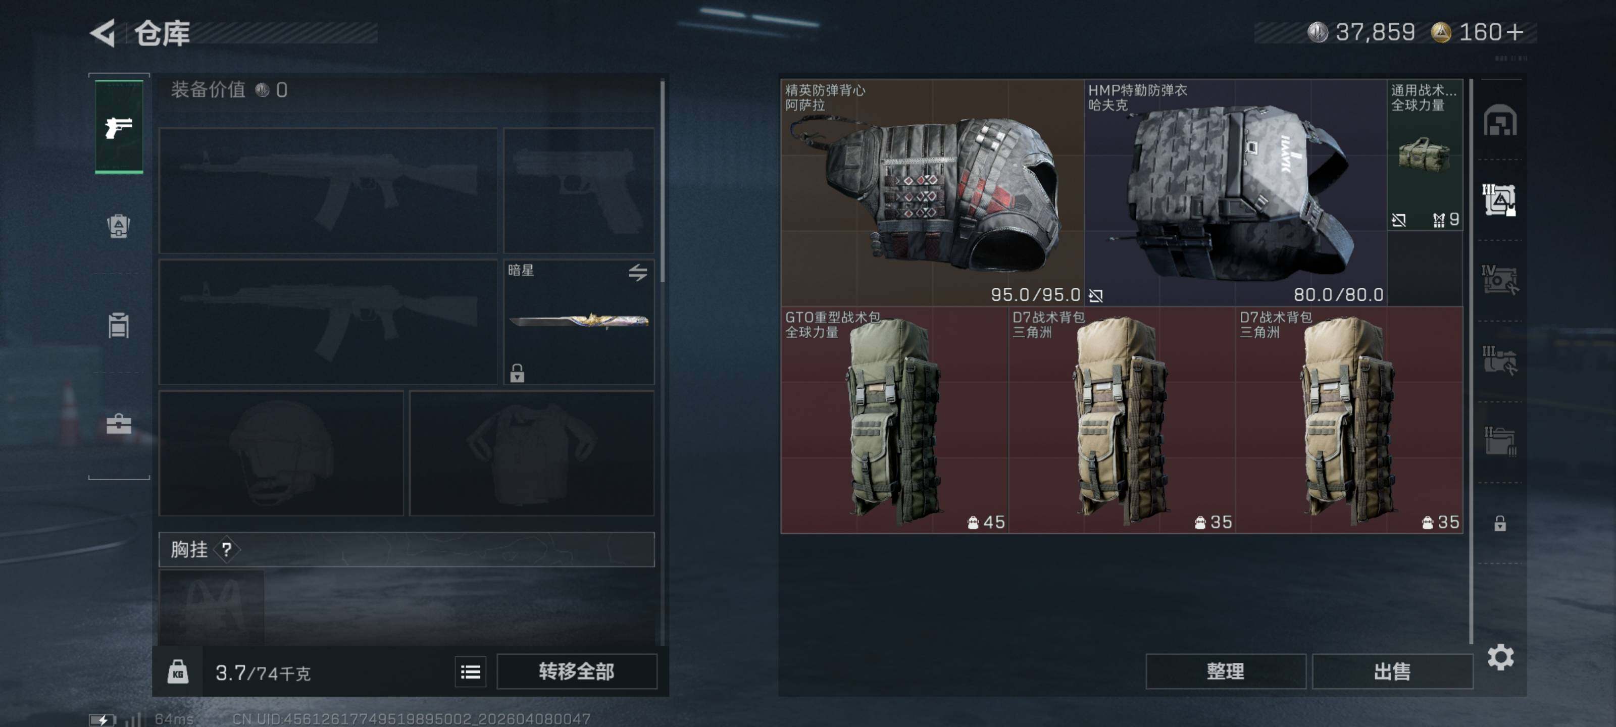Screen dimensions: 1616x727
Task: Click the locked storage slot padlock icon
Action: [x=1500, y=523]
